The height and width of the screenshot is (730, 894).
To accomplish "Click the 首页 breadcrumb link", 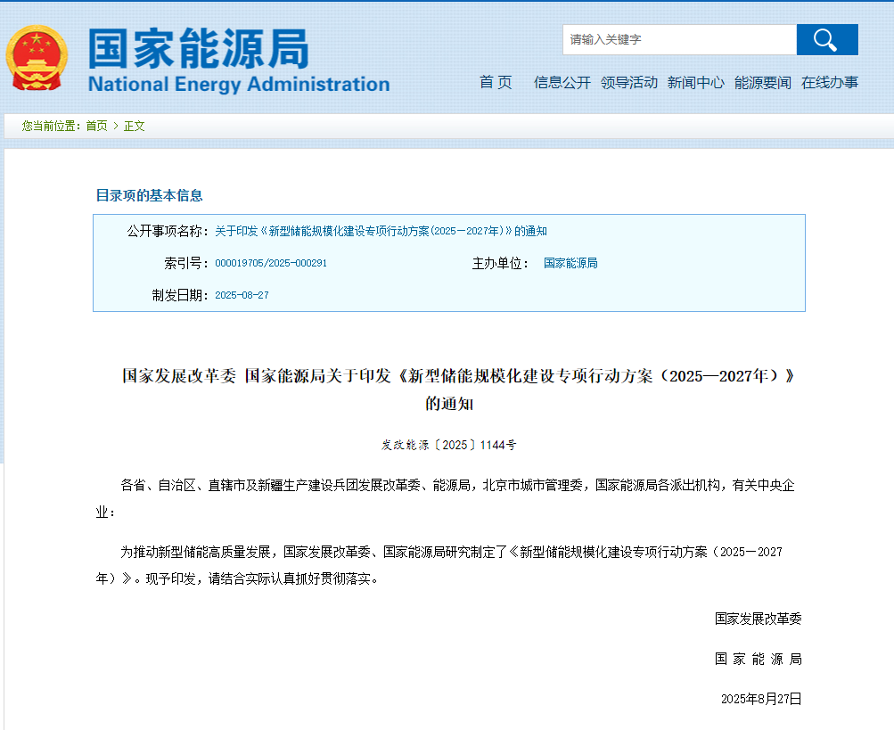I will coord(96,127).
